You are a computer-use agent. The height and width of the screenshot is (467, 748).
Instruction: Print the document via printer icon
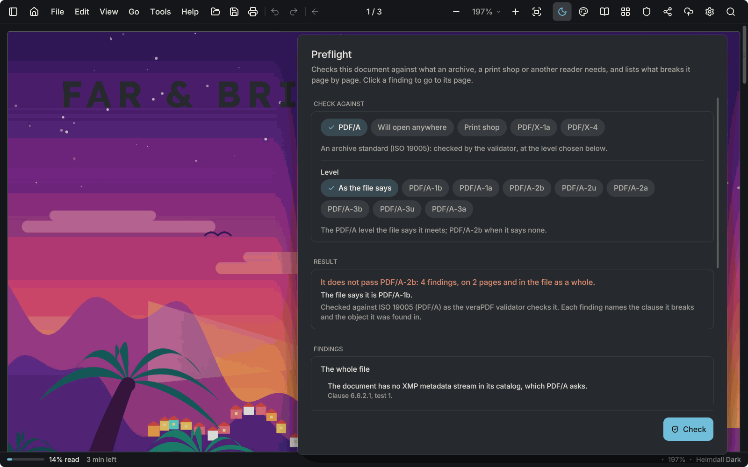pyautogui.click(x=253, y=12)
